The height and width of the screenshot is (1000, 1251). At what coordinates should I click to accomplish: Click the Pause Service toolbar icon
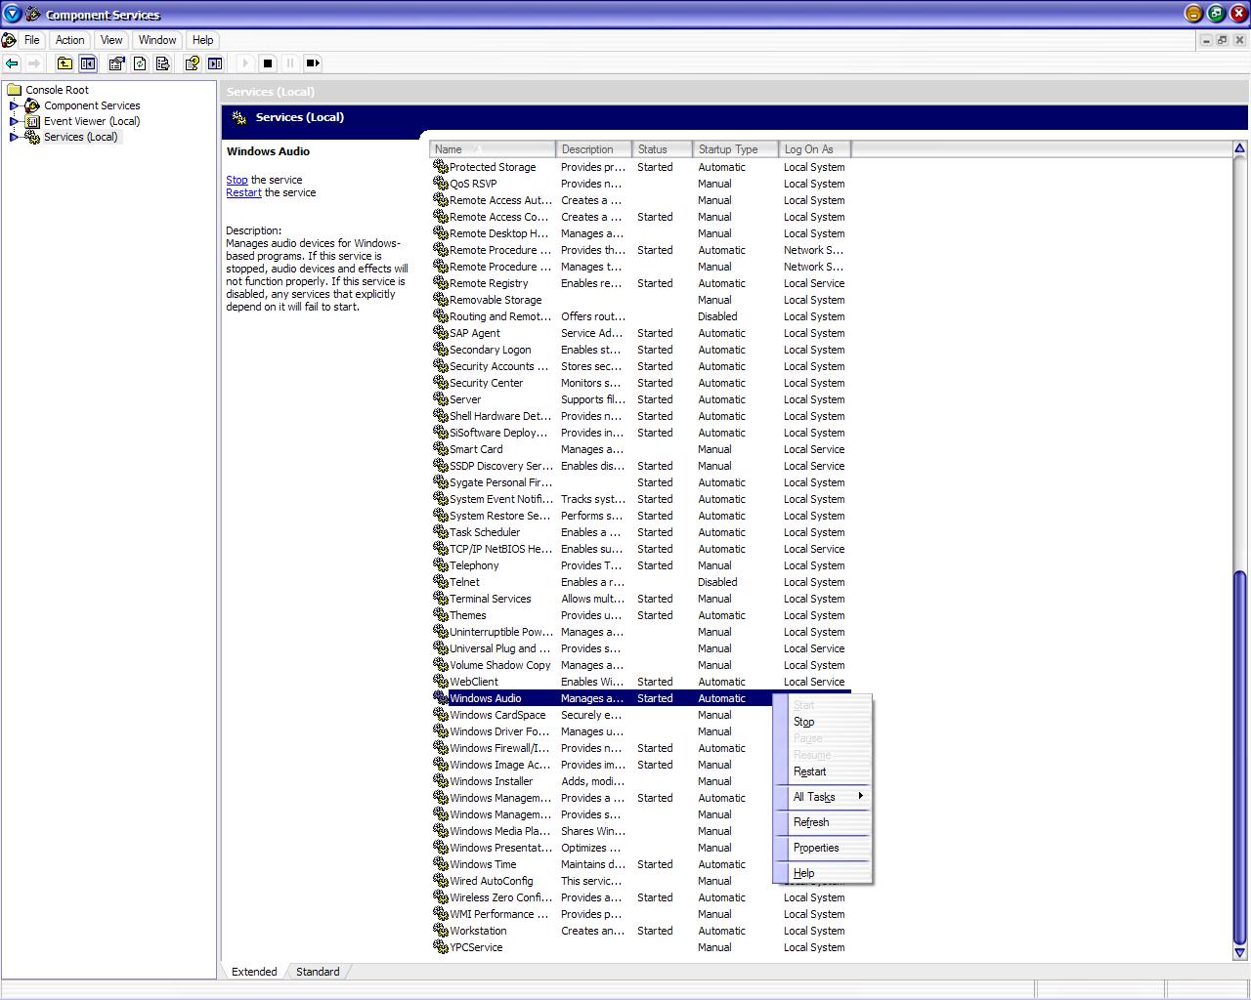[x=290, y=63]
